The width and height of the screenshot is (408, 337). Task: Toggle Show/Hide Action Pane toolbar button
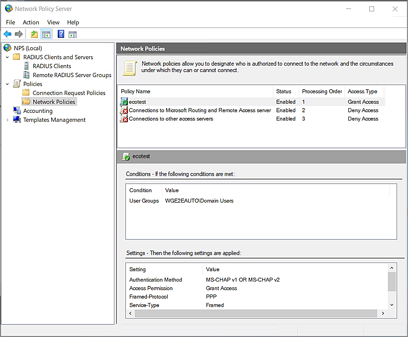(x=73, y=34)
